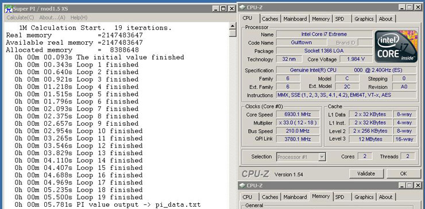Click the line '1M Calculation Start. 19 iterations.'
425x209 pixels.
tap(95, 28)
